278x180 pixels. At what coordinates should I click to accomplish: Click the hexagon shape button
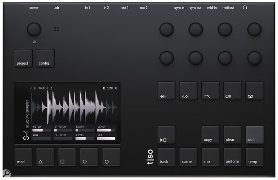[x=89, y=157]
